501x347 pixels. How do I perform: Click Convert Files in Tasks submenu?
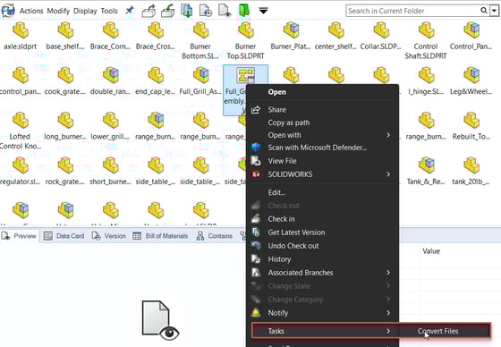pos(437,331)
